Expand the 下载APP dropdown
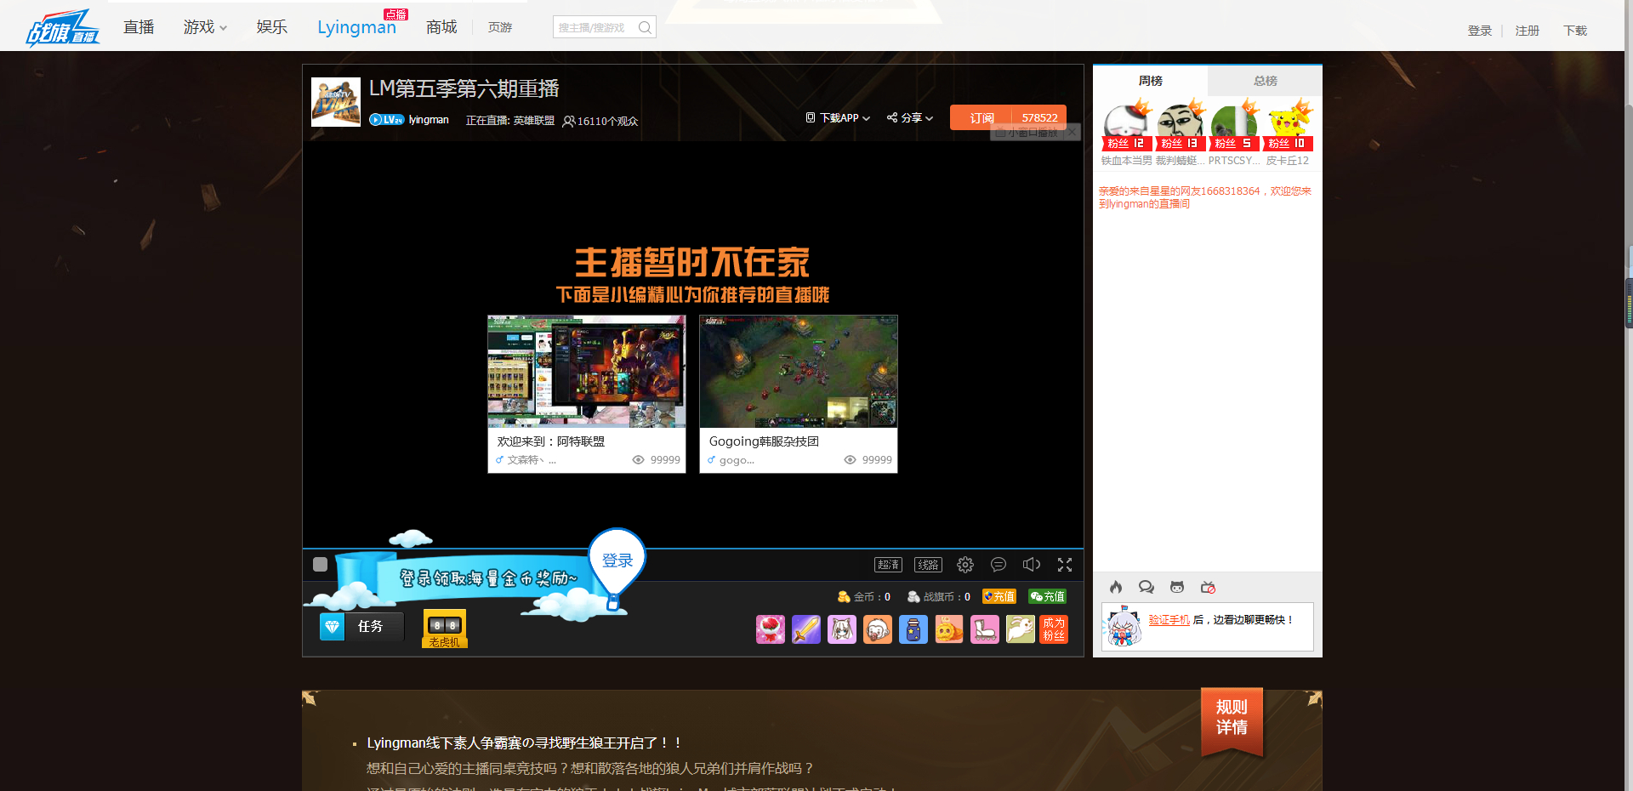Image resolution: width=1633 pixels, height=791 pixels. click(x=839, y=118)
